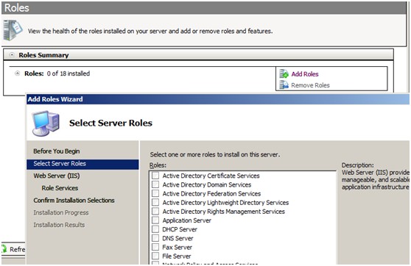The image size is (411, 266).
Task: Collapse the Roles installed count expander
Action: pyautogui.click(x=17, y=73)
